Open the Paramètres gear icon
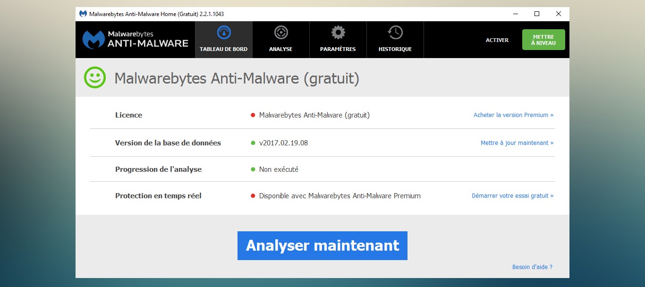 [x=338, y=33]
